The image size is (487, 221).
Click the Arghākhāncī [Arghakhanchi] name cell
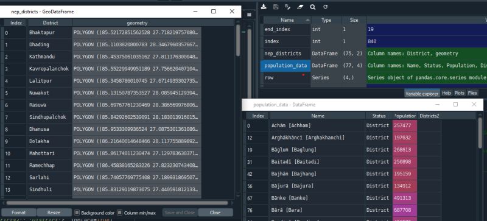[317, 138]
